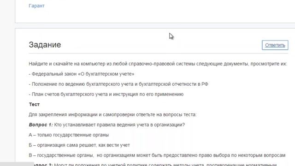Screen dimensions: 295x166
Task: Click 'План счетов бухгалтерского учета' line
Action: (x=106, y=94)
